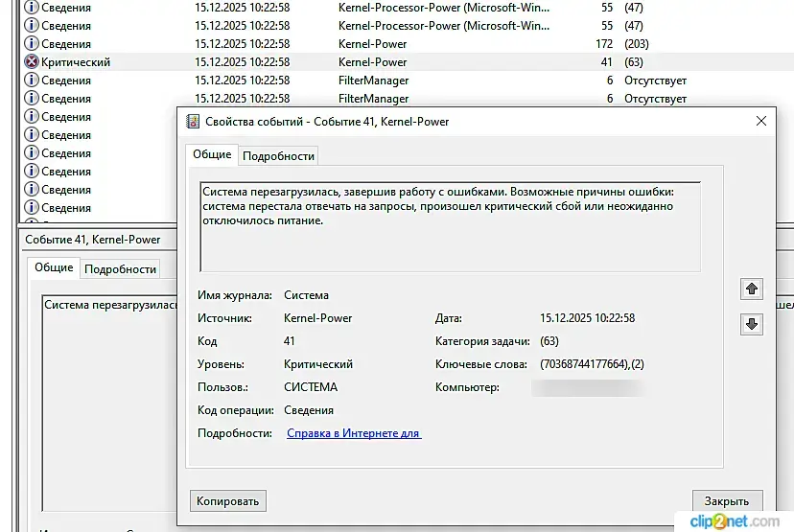
Task: Go to previous event with up arrow
Action: coord(752,289)
